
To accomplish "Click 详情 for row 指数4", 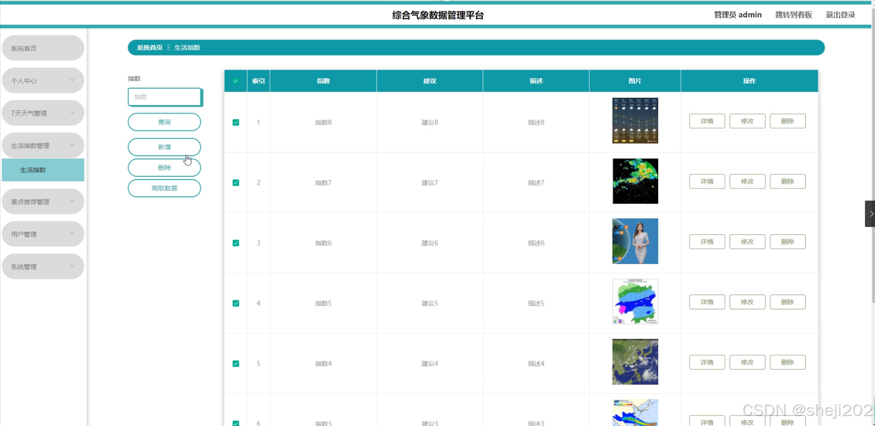I will pos(707,362).
